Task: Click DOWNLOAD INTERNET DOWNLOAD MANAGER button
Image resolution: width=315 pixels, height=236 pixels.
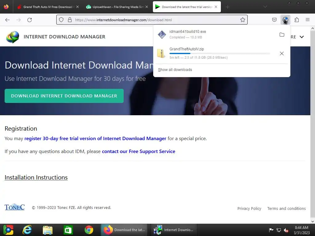Action: (x=64, y=96)
